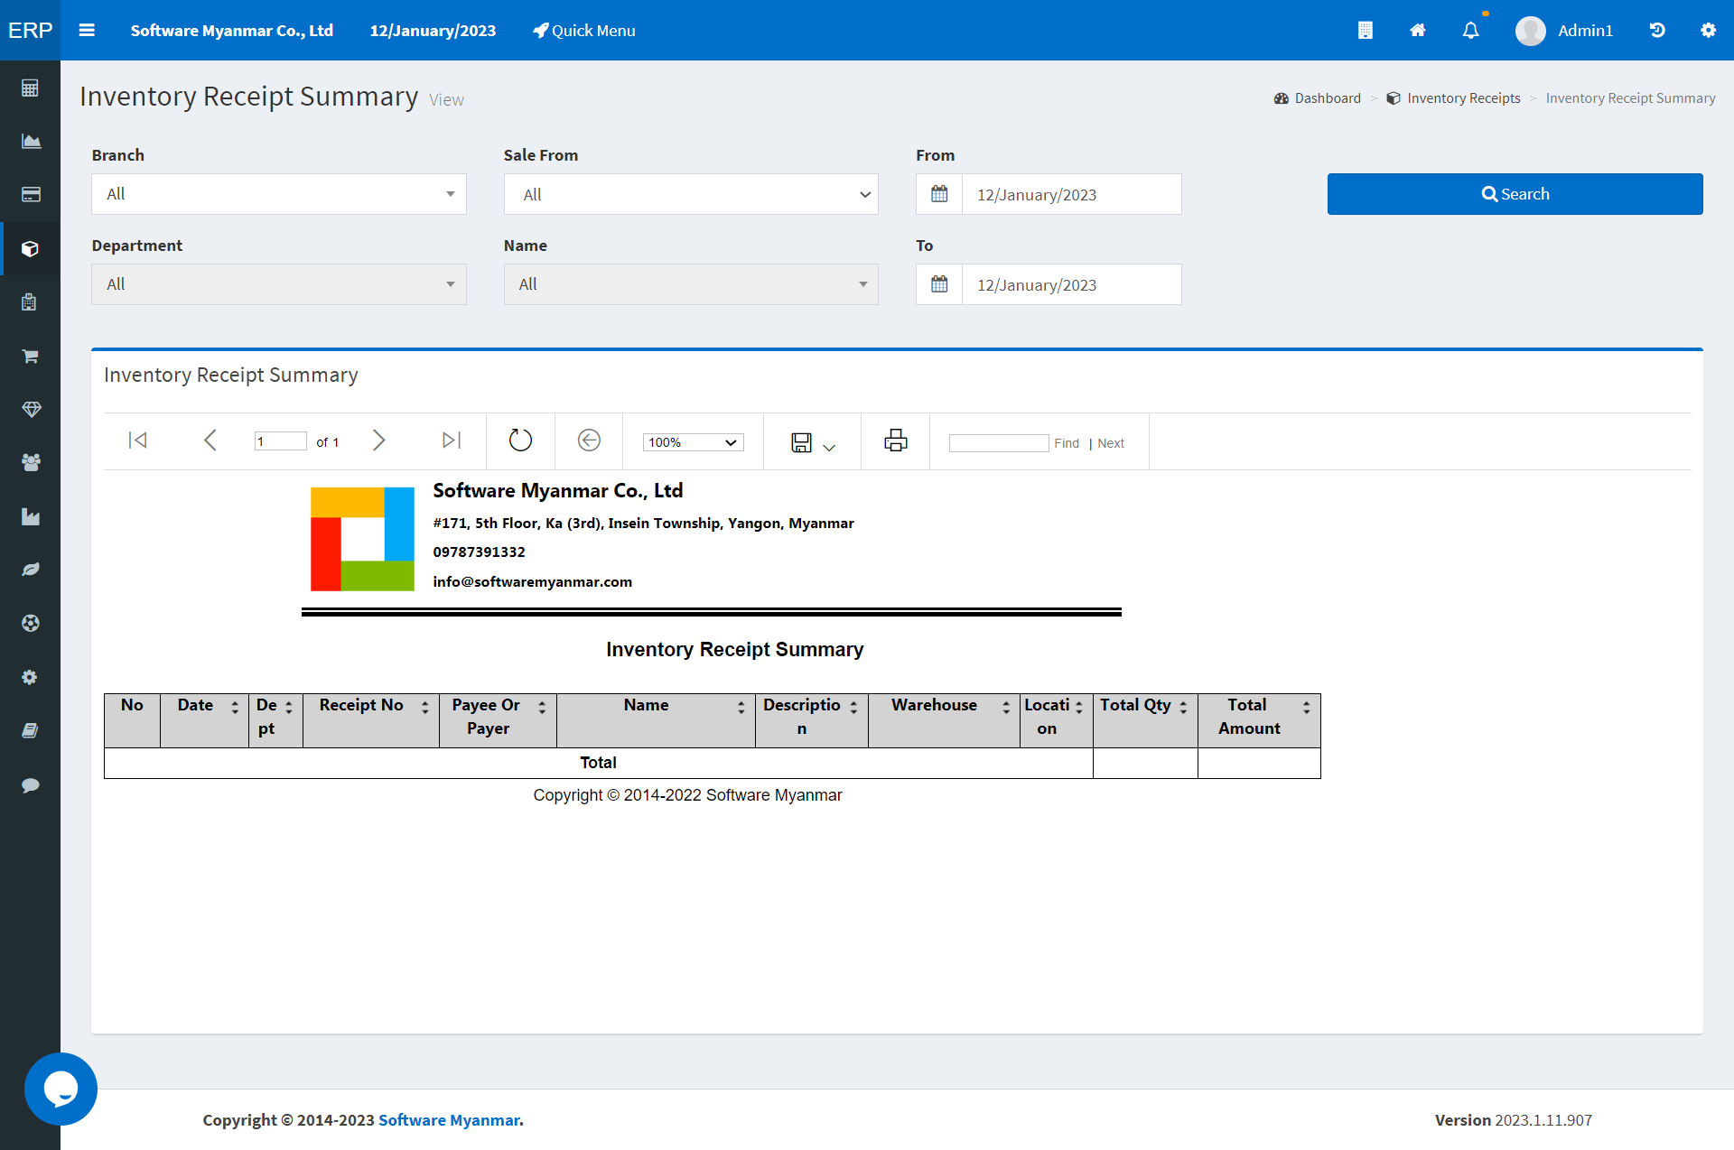Go back to parent report
1734x1150 pixels.
point(589,441)
